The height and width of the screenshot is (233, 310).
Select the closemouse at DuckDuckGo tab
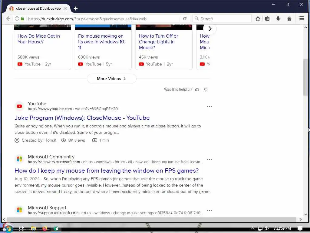(38, 8)
